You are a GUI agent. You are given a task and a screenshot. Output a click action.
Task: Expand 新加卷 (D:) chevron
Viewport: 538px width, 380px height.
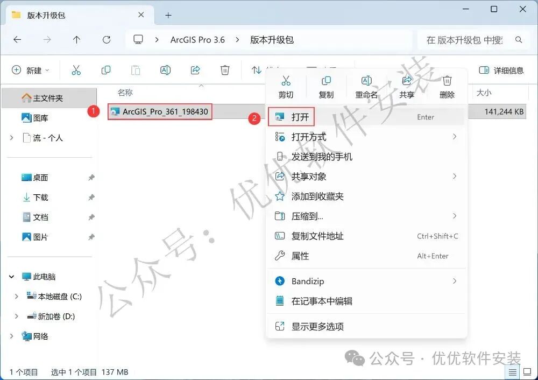coord(16,316)
